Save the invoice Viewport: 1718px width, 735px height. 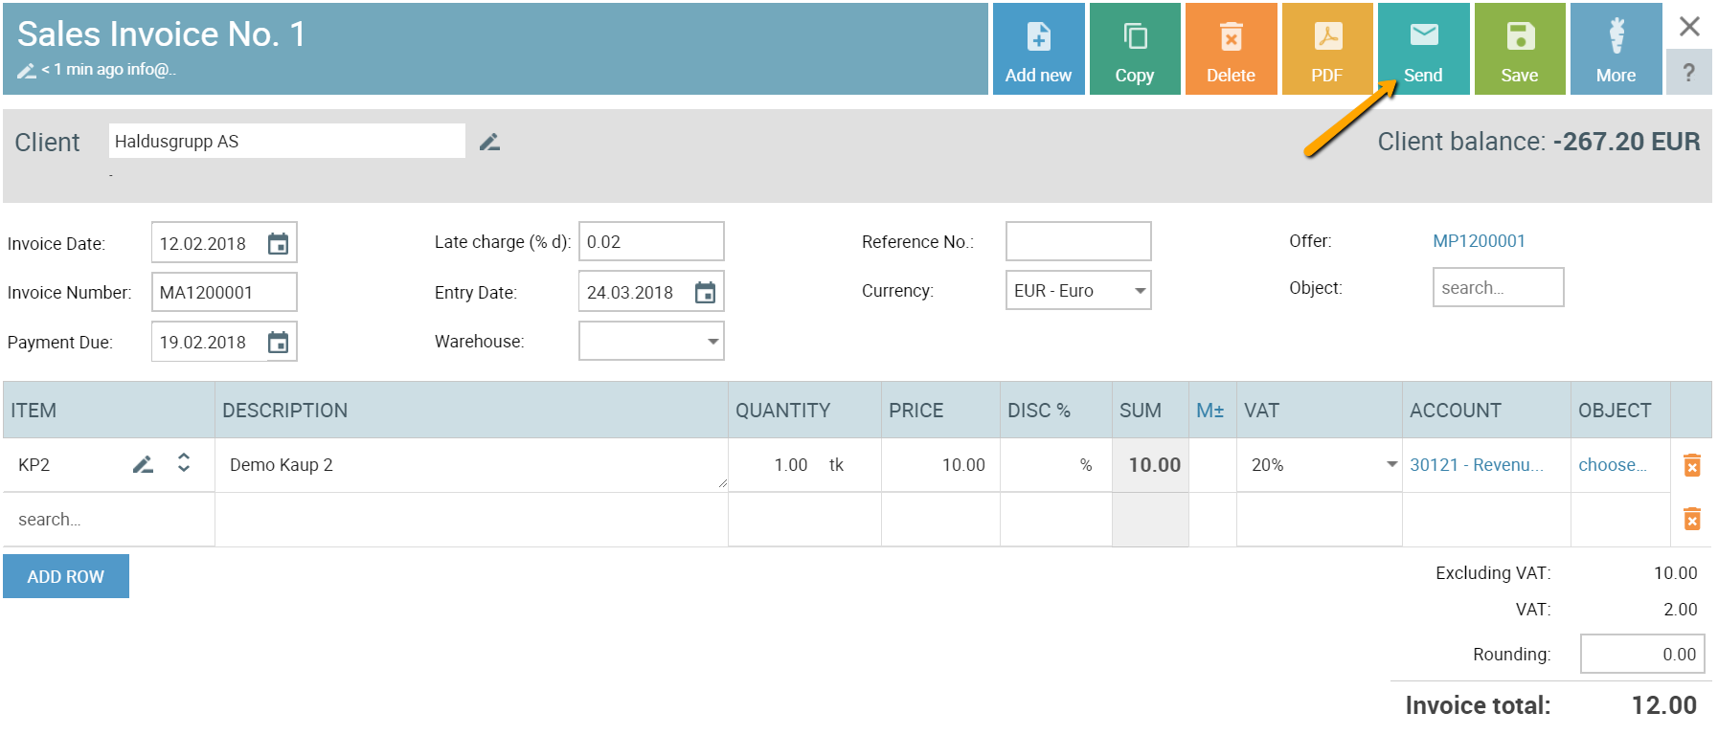pyautogui.click(x=1520, y=49)
